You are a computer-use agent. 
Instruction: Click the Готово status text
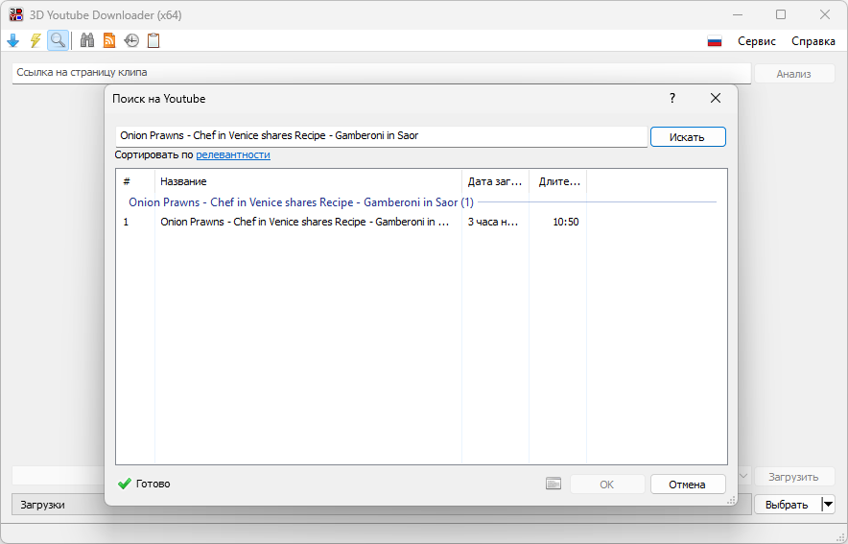point(153,484)
